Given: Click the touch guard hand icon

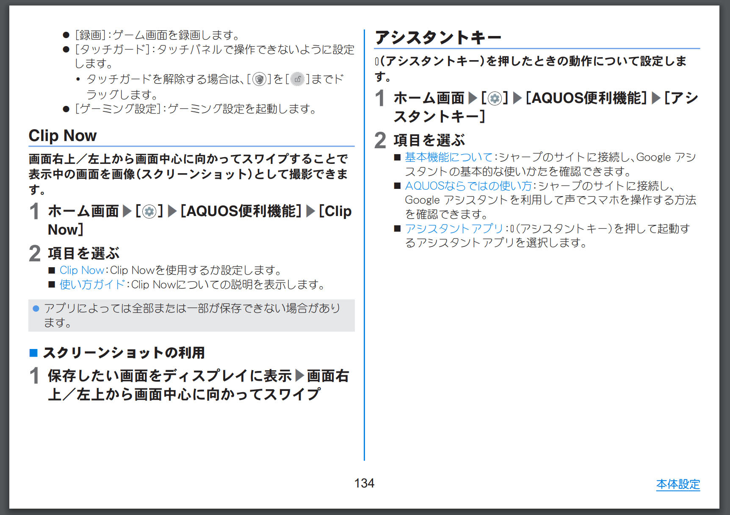Looking at the screenshot, I should coord(259,79).
